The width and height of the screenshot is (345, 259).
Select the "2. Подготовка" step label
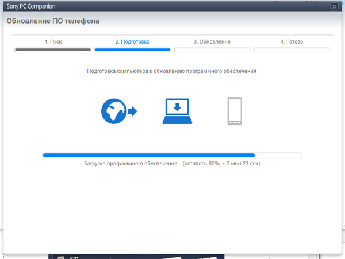132,42
